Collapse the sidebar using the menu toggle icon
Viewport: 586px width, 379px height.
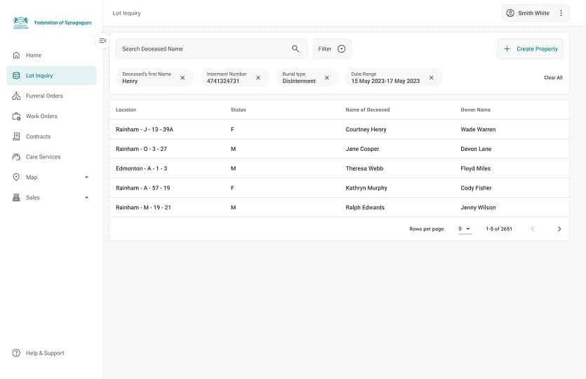click(102, 41)
